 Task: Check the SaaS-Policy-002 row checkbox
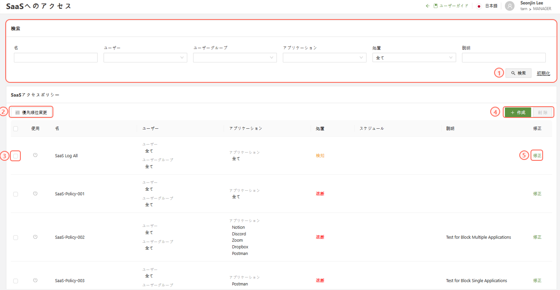click(16, 238)
